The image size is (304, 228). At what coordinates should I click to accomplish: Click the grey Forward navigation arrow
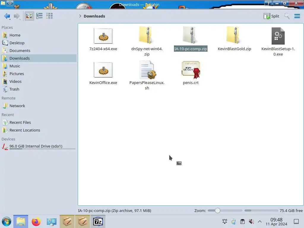(x=17, y=16)
